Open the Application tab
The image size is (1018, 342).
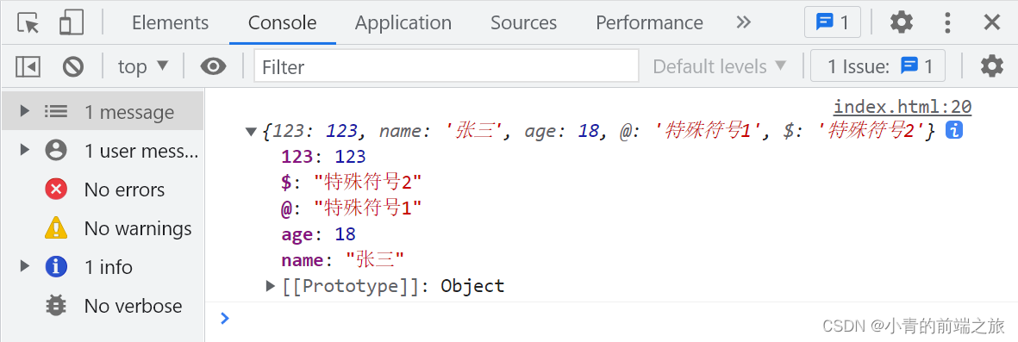403,22
